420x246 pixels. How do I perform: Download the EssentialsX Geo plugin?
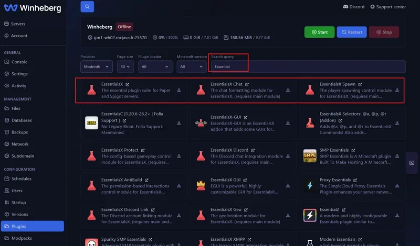(288, 215)
